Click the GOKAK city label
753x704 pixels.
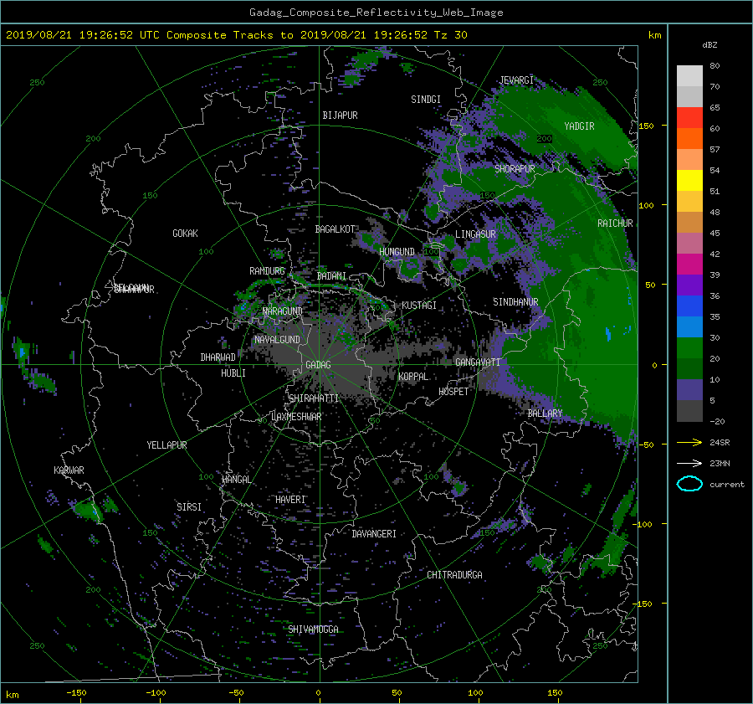[186, 234]
